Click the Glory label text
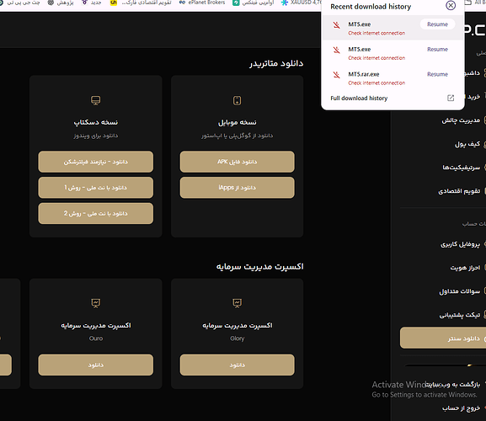Screen dimensions: 486x421 pos(238,338)
